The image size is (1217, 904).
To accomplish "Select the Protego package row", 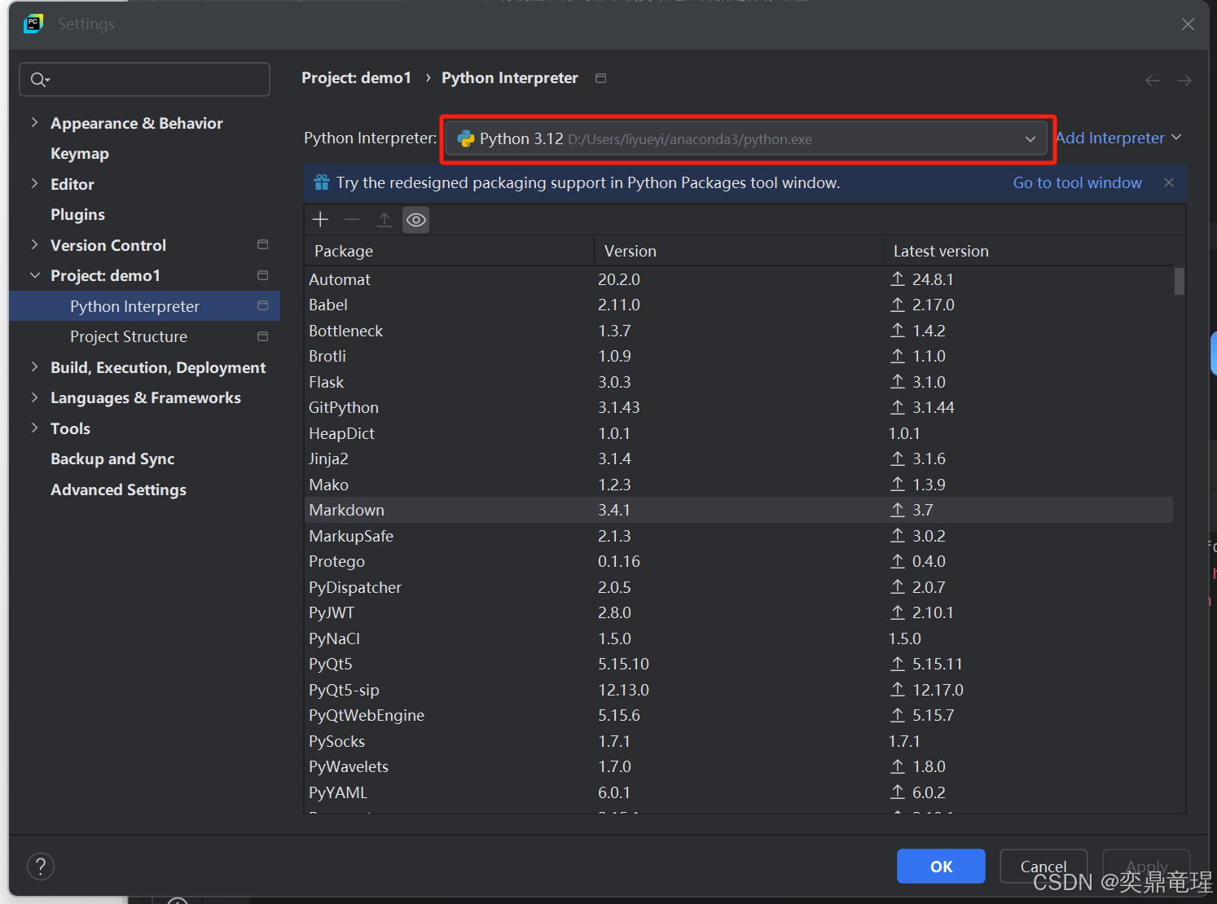I will click(739, 561).
